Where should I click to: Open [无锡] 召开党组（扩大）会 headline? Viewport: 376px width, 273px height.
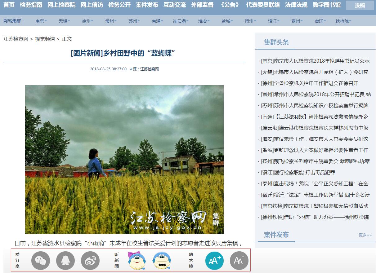(315, 72)
